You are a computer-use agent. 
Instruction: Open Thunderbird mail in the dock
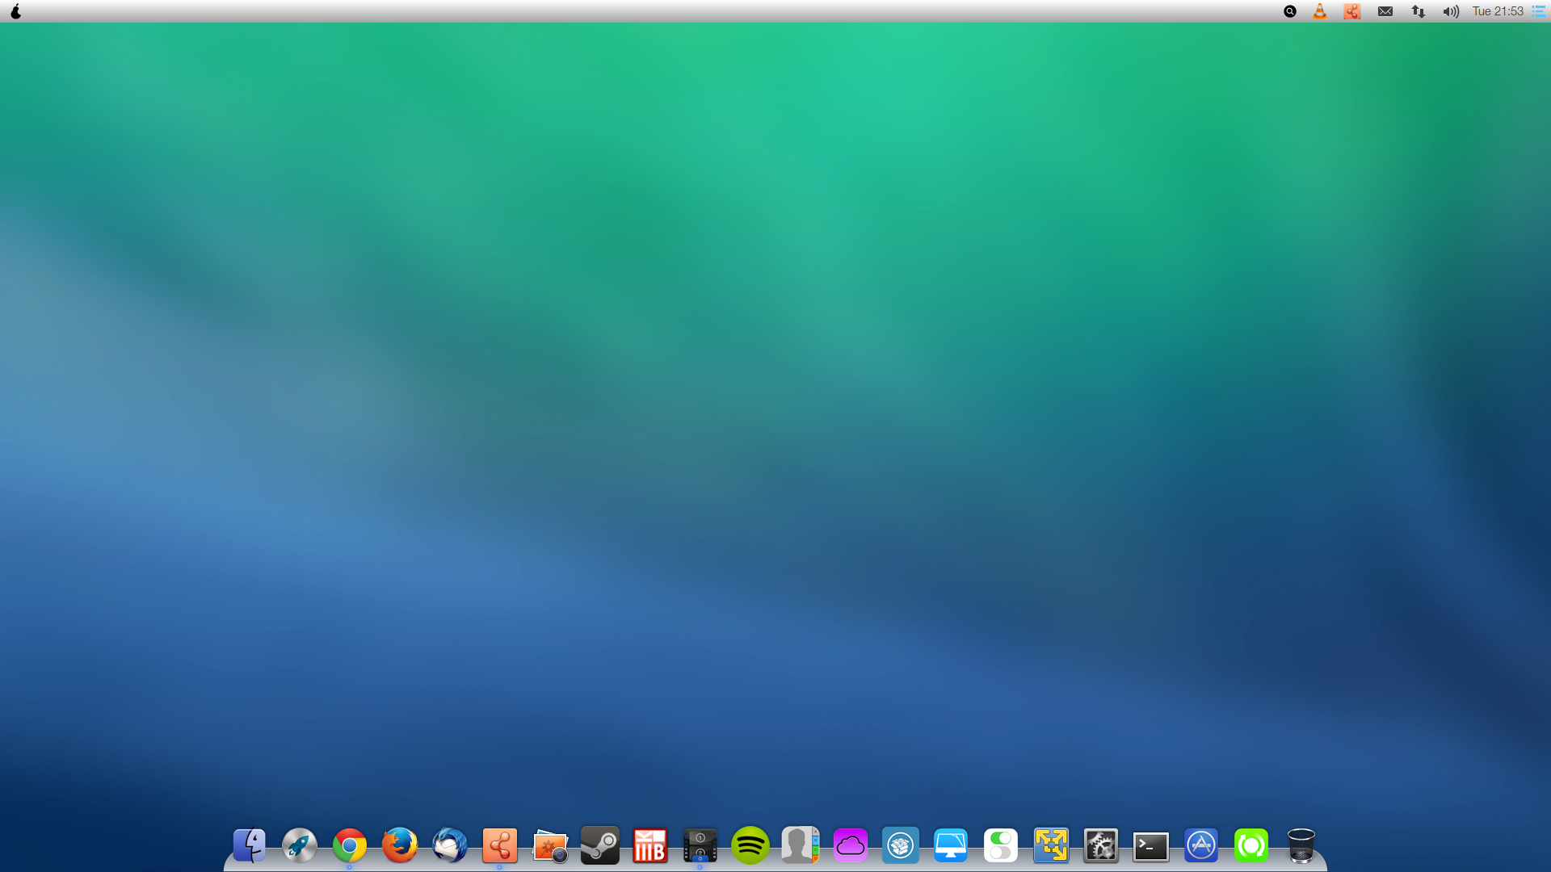449,845
